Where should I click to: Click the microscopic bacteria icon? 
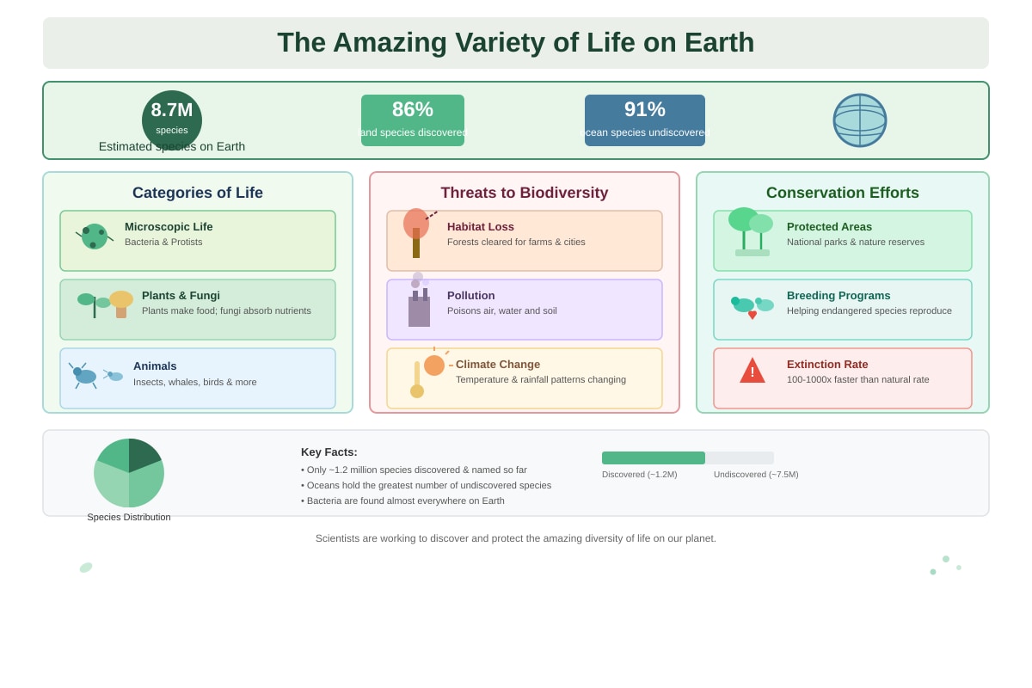coord(95,236)
